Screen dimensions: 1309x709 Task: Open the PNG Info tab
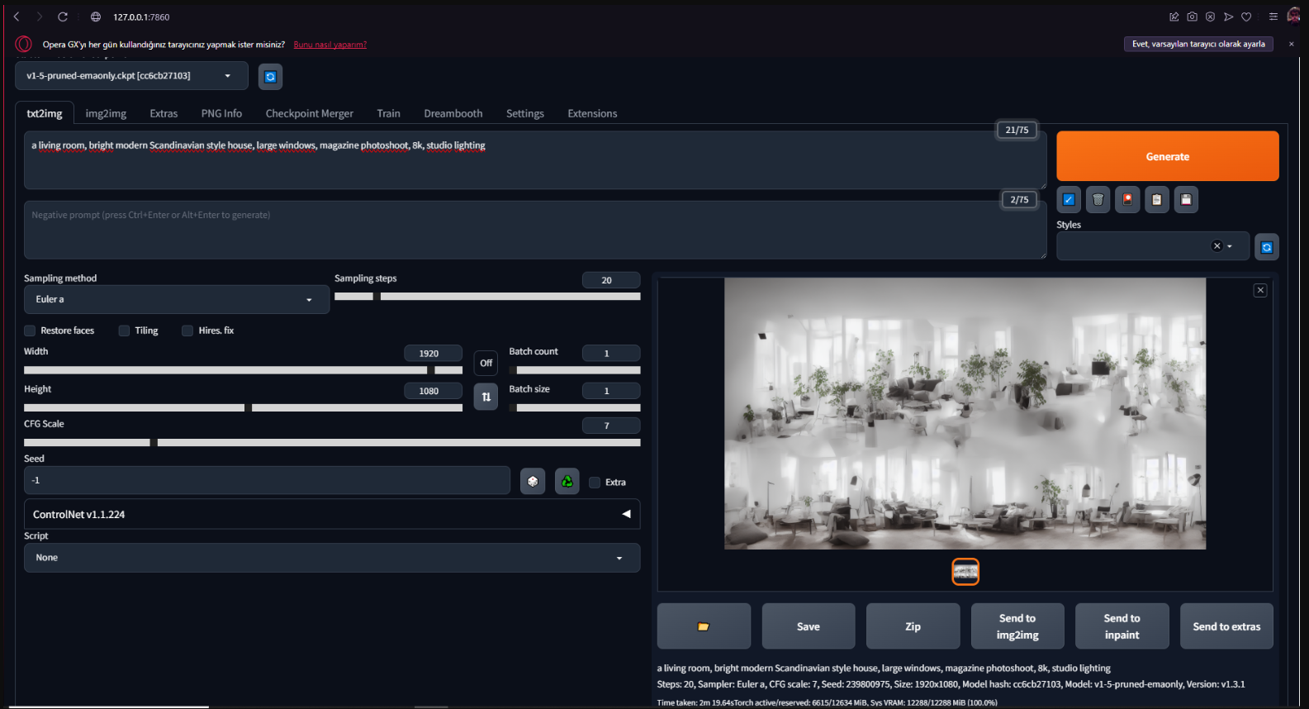(221, 113)
